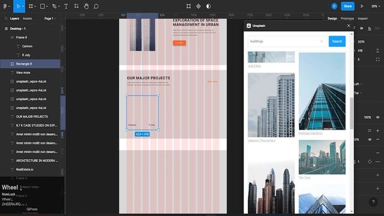The height and width of the screenshot is (216, 384).
Task: Toggle constrain proportions icon beside 416
Action: tap(377, 50)
